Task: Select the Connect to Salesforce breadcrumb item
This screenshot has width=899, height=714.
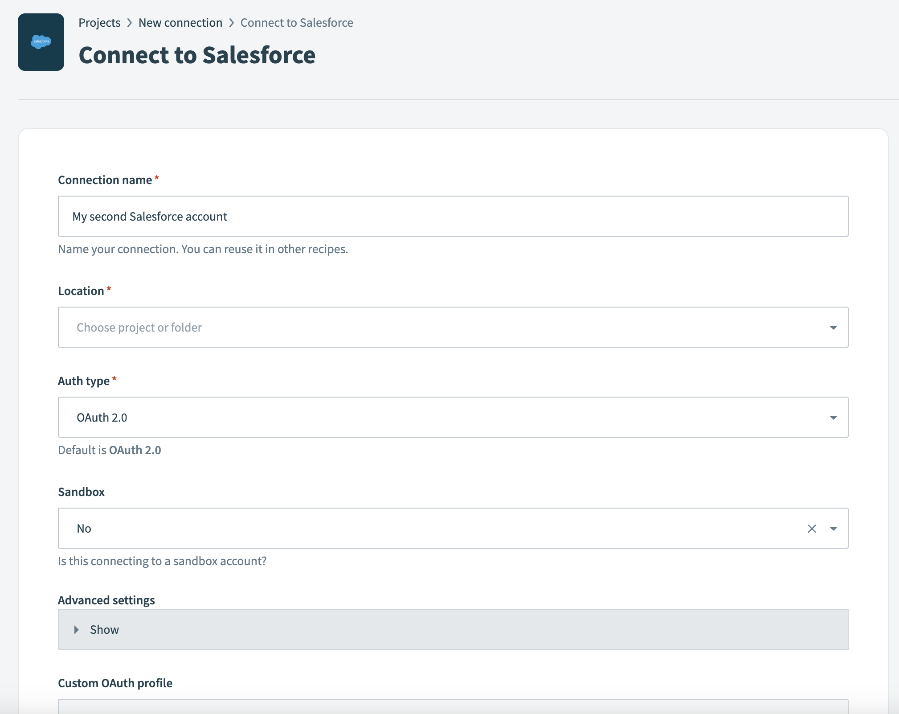Action: coord(296,22)
